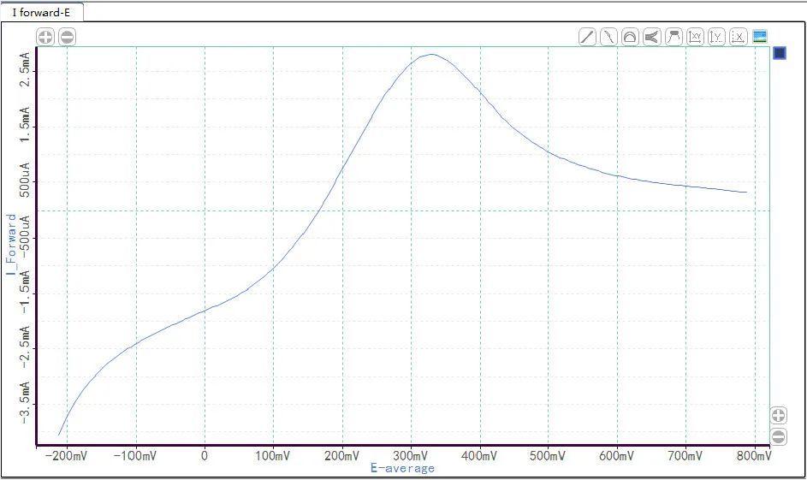The image size is (807, 480).
Task: Click the 2.5mA tick on the y-axis
Action: 25,69
